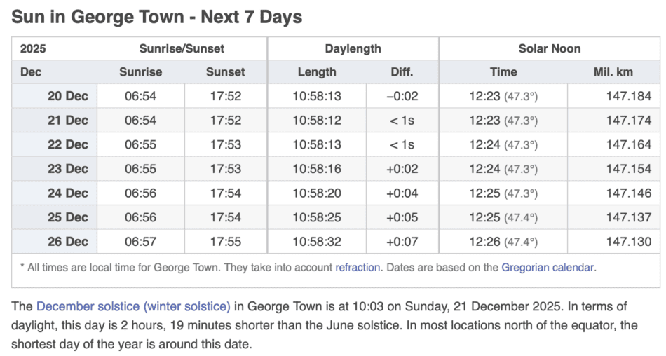Click the Sunrise column header
The image size is (666, 356).
click(x=140, y=71)
